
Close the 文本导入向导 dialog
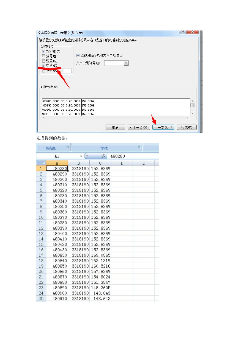pyautogui.click(x=192, y=32)
